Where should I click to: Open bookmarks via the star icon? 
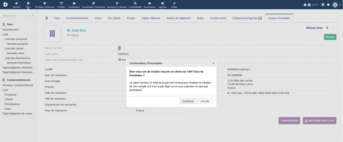pos(328,5)
